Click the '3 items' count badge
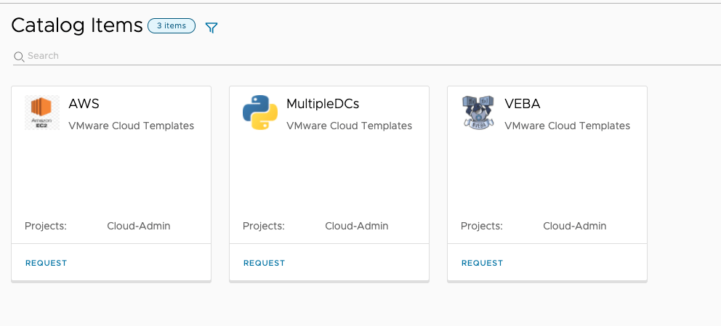The height and width of the screenshot is (326, 721). 171,26
